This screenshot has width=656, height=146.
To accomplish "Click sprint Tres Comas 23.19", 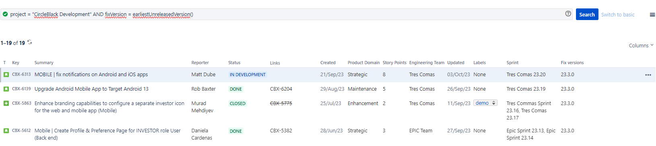I will pyautogui.click(x=526, y=89).
